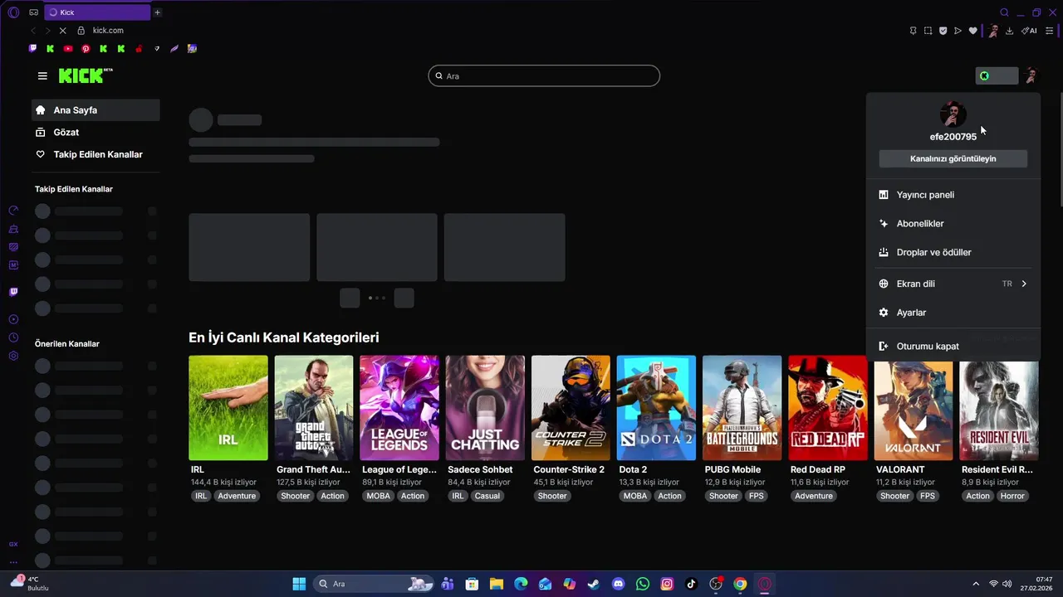Open Ayarlar from user menu
The width and height of the screenshot is (1063, 597).
pos(953,313)
